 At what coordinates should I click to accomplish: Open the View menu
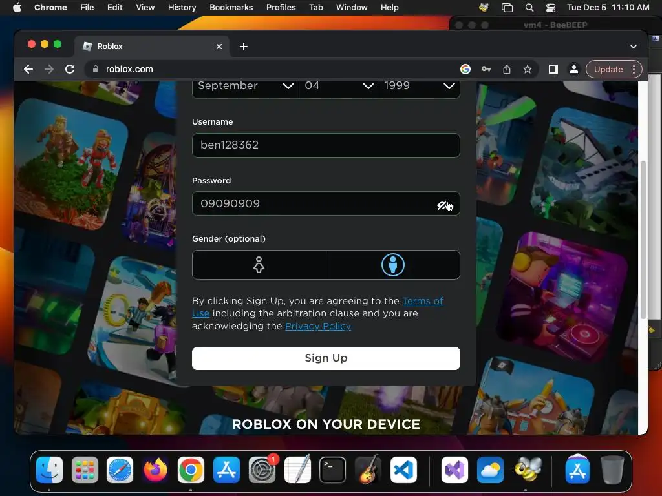click(x=145, y=7)
